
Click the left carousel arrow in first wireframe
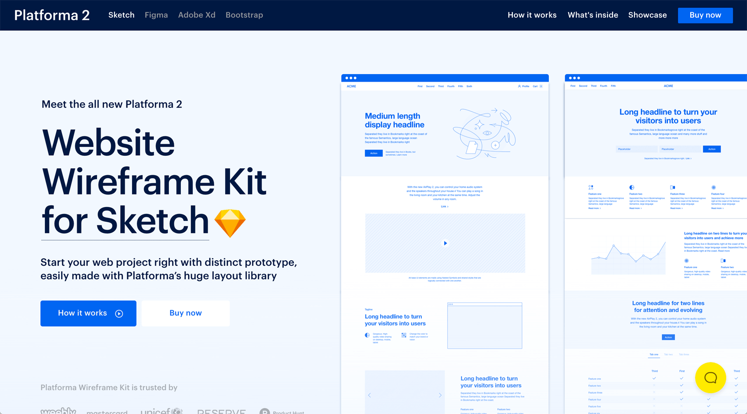pos(370,395)
